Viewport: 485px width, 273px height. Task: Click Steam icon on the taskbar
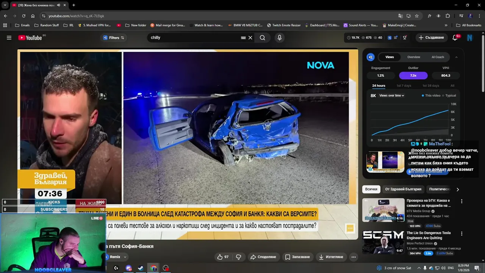[x=141, y=268]
